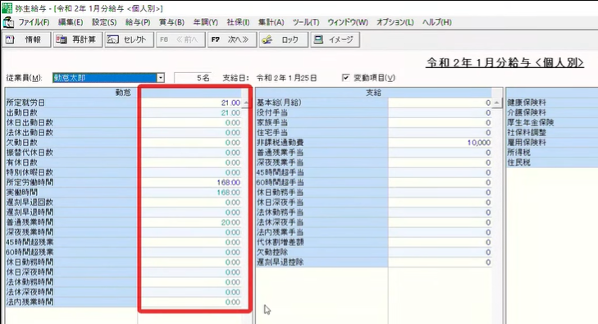This screenshot has height=324, width=598.
Task: Click the 有休日数 value cell
Action: (190, 162)
